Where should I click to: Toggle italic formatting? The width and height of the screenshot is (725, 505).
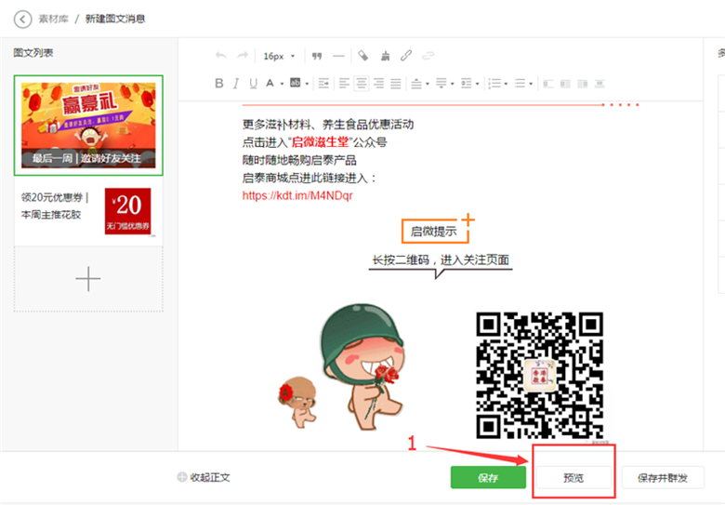(236, 84)
